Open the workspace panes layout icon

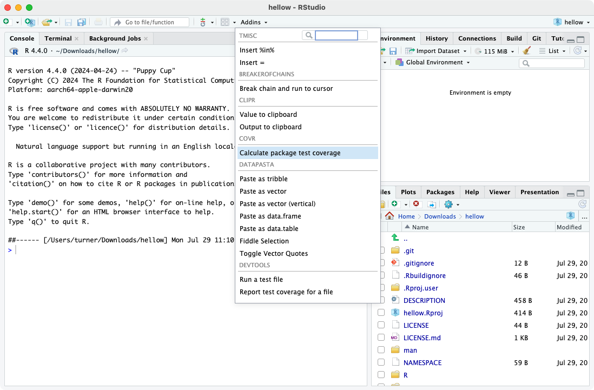coord(225,22)
